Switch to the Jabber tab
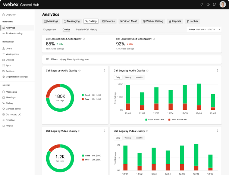The height and width of the screenshot is (175, 229). pyautogui.click(x=192, y=21)
